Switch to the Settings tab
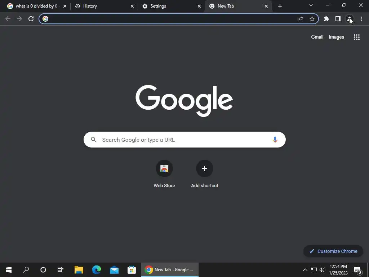The width and height of the screenshot is (369, 277). pos(171,6)
